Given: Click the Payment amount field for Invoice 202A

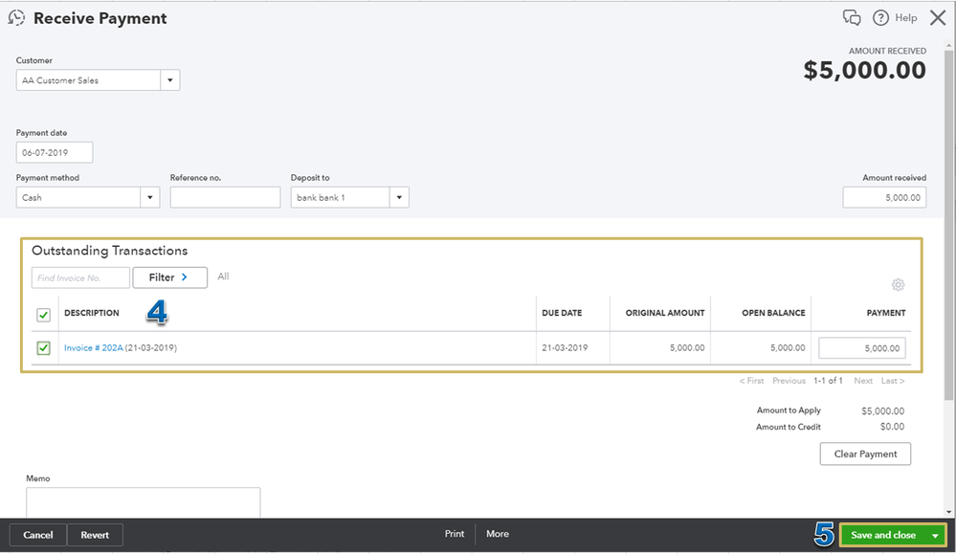Looking at the screenshot, I should pyautogui.click(x=862, y=348).
